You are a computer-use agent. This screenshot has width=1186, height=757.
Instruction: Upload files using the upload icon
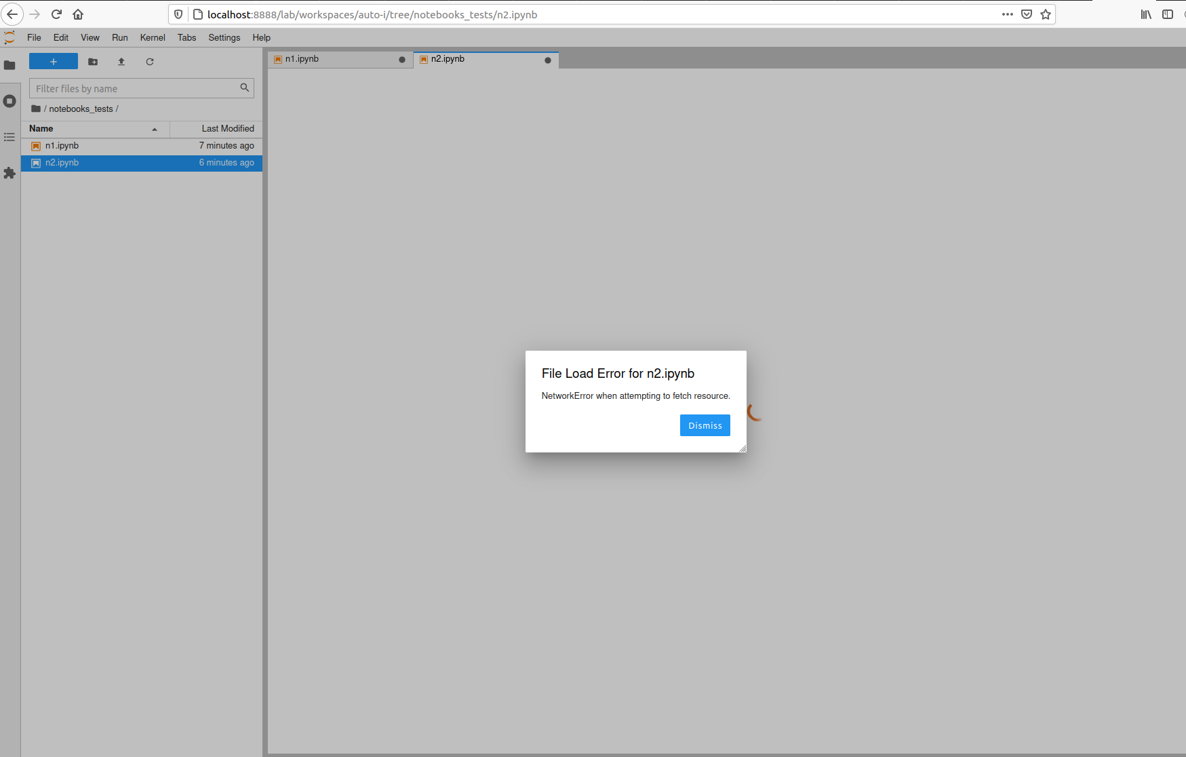coord(121,61)
